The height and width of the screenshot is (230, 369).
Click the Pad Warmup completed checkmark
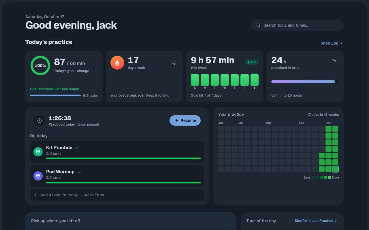79,172
